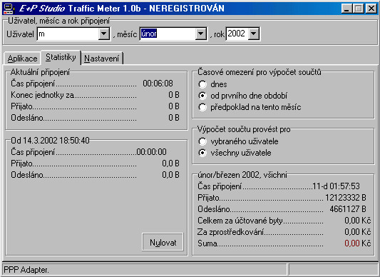380x277 pixels.
Task: Click the highlighted 'únor' month field
Action: [x=168, y=34]
